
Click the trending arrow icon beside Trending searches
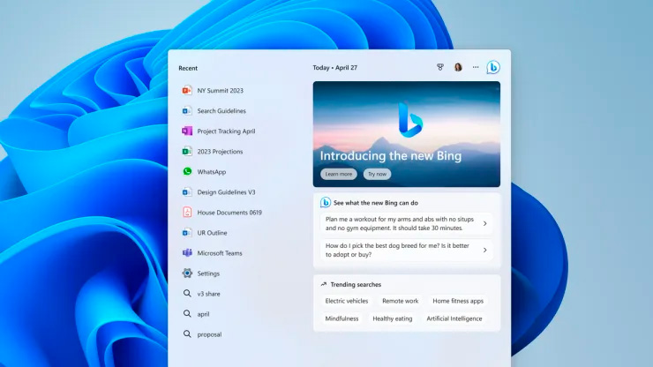point(324,284)
